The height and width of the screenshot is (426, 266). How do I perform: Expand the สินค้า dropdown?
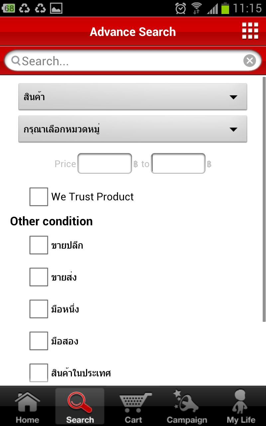[133, 97]
